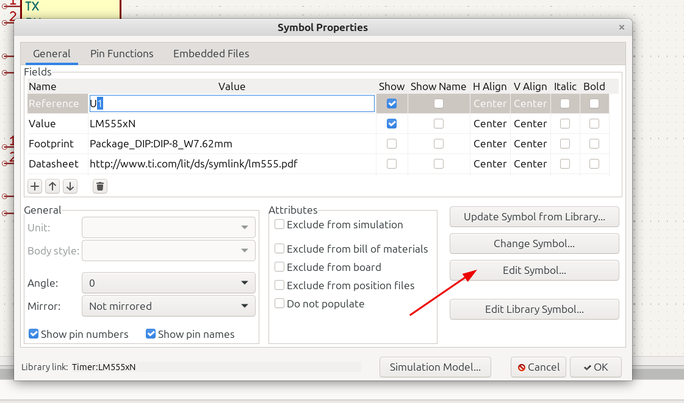The height and width of the screenshot is (403, 684).
Task: Open the Embedded Files tab
Action: [x=211, y=54]
